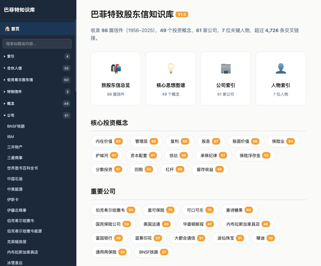Expand the 索引 section in sidebar

11,56
